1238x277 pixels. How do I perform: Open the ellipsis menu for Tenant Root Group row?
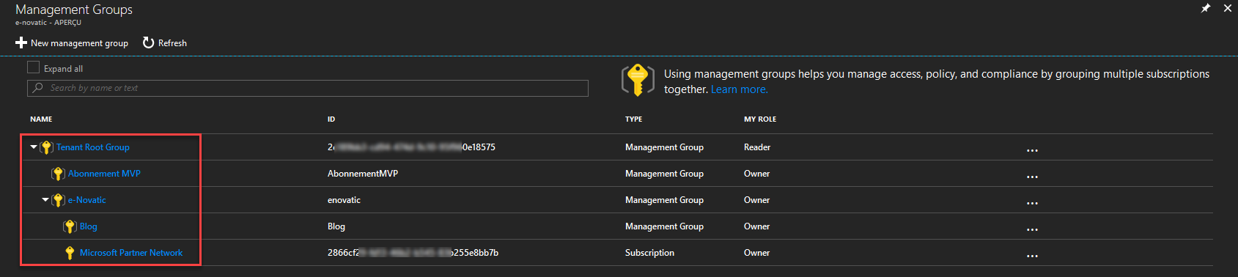1032,150
